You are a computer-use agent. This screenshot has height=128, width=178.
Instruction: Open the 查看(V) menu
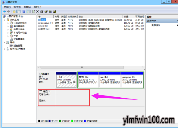tap(27, 7)
